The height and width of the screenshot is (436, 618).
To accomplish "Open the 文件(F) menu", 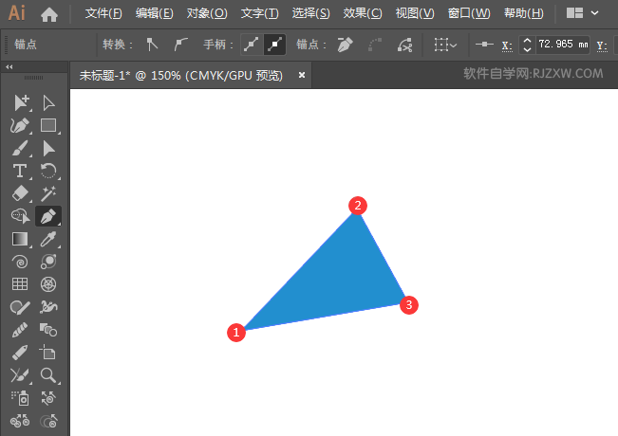I will [103, 13].
